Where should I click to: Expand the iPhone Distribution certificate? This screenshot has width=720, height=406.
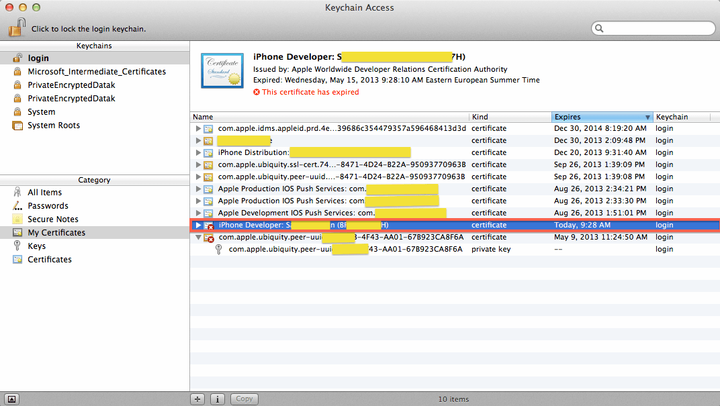coord(197,152)
